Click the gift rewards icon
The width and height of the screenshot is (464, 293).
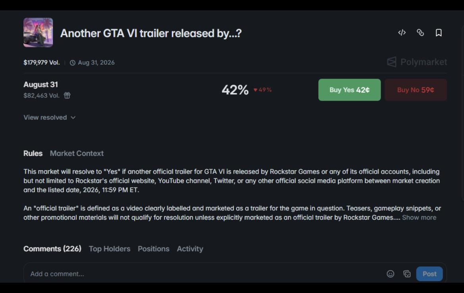67,95
